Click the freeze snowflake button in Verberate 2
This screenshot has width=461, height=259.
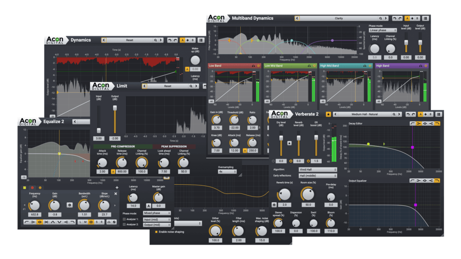point(274,205)
